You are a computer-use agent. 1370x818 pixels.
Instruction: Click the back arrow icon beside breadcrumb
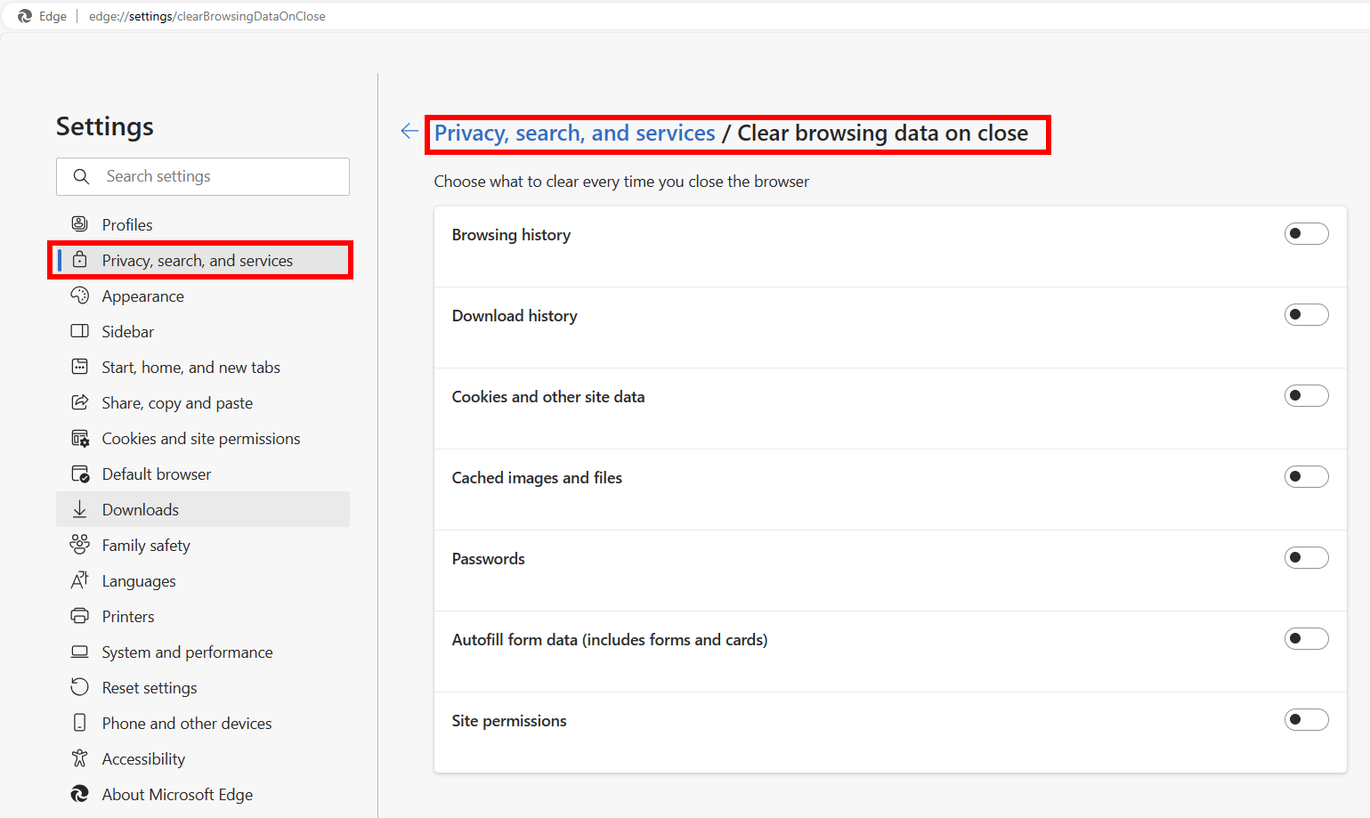coord(409,132)
